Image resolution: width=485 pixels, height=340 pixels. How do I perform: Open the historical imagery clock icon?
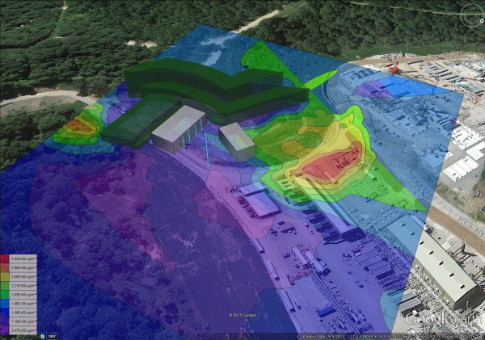point(41,336)
